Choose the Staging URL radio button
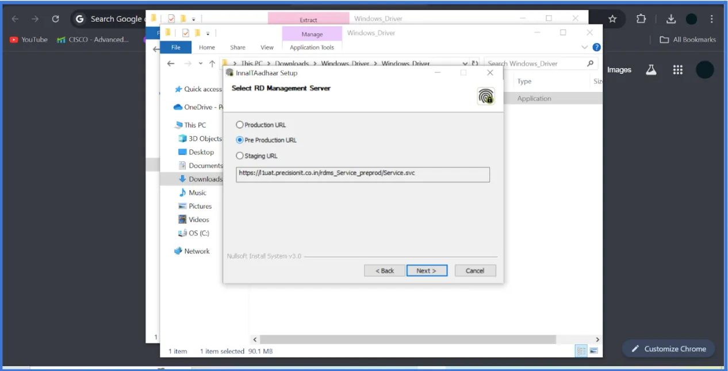This screenshot has height=371, width=728. tap(240, 156)
